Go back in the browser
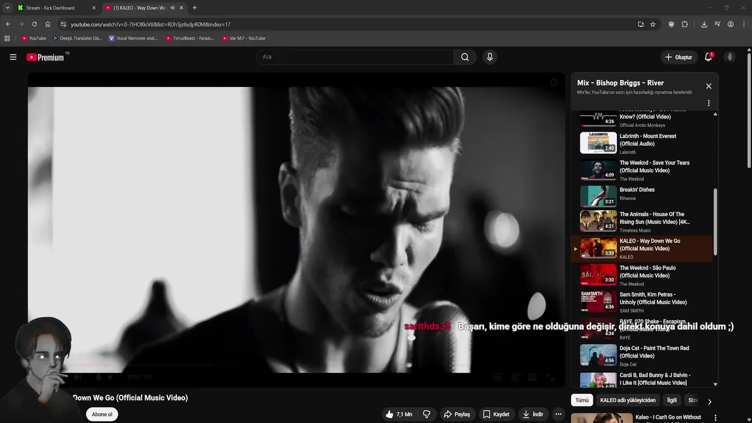The width and height of the screenshot is (752, 423). (x=8, y=24)
